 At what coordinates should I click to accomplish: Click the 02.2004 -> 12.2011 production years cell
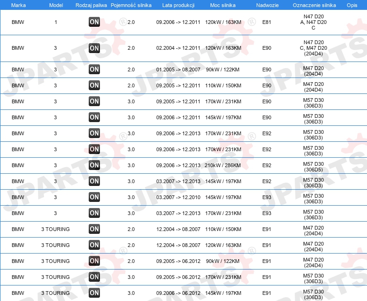178,48
